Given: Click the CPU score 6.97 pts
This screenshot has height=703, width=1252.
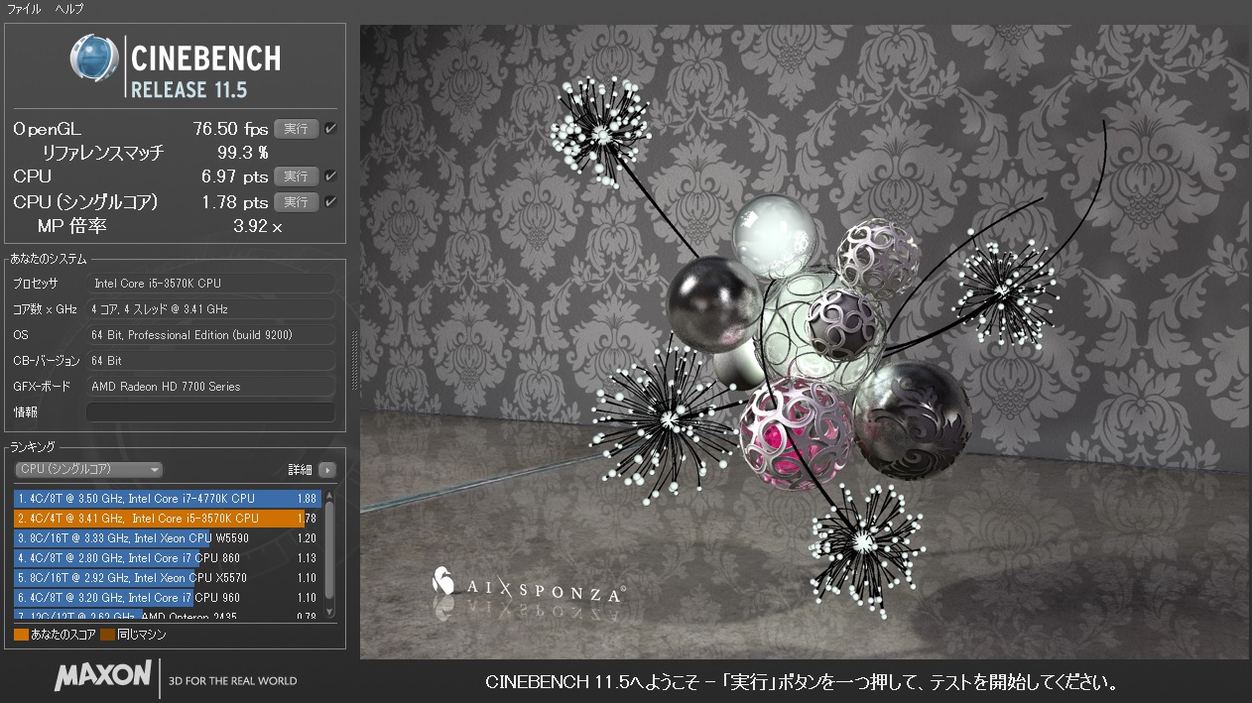Looking at the screenshot, I should (235, 176).
